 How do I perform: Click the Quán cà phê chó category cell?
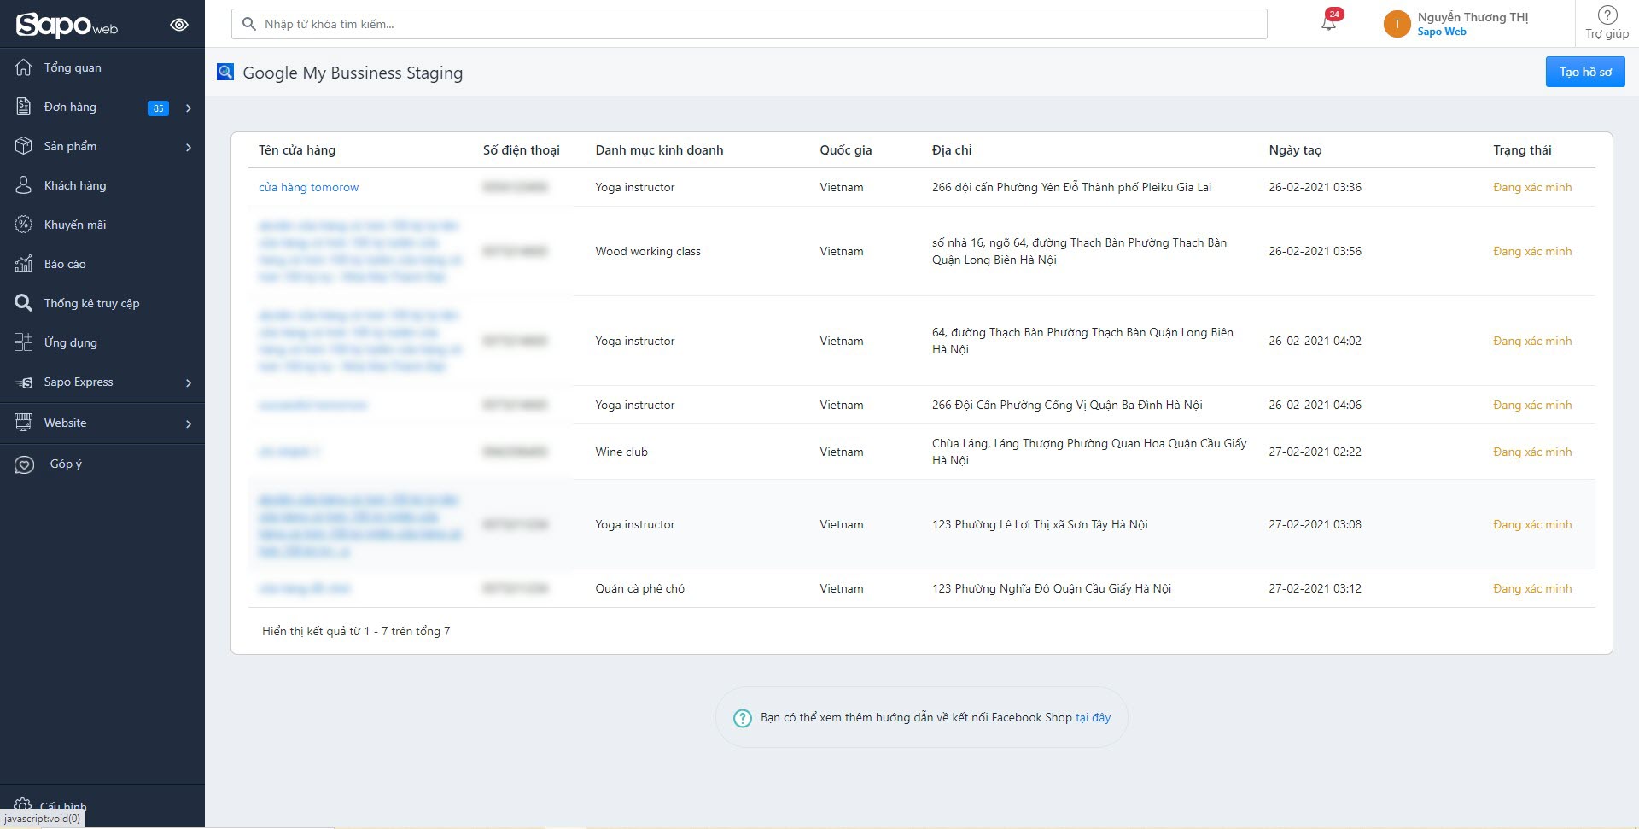pos(640,588)
